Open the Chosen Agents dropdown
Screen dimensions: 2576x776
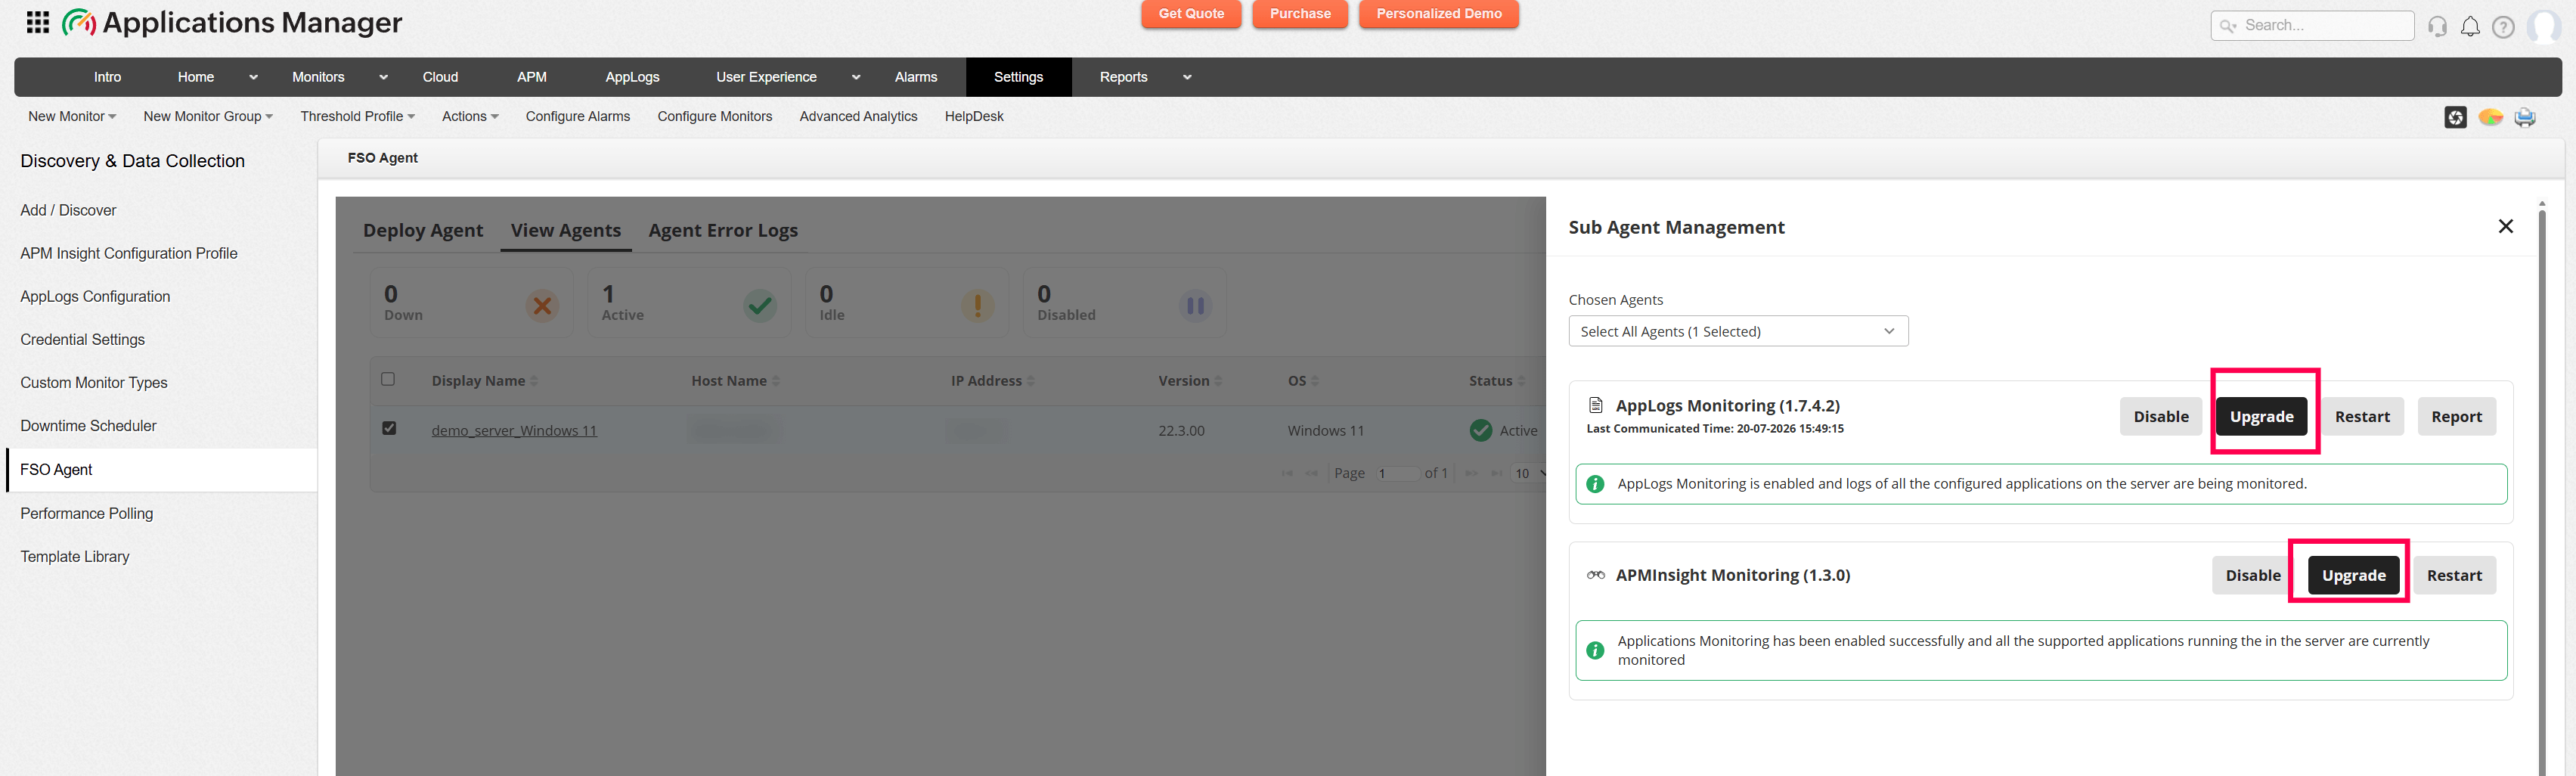coord(1738,331)
